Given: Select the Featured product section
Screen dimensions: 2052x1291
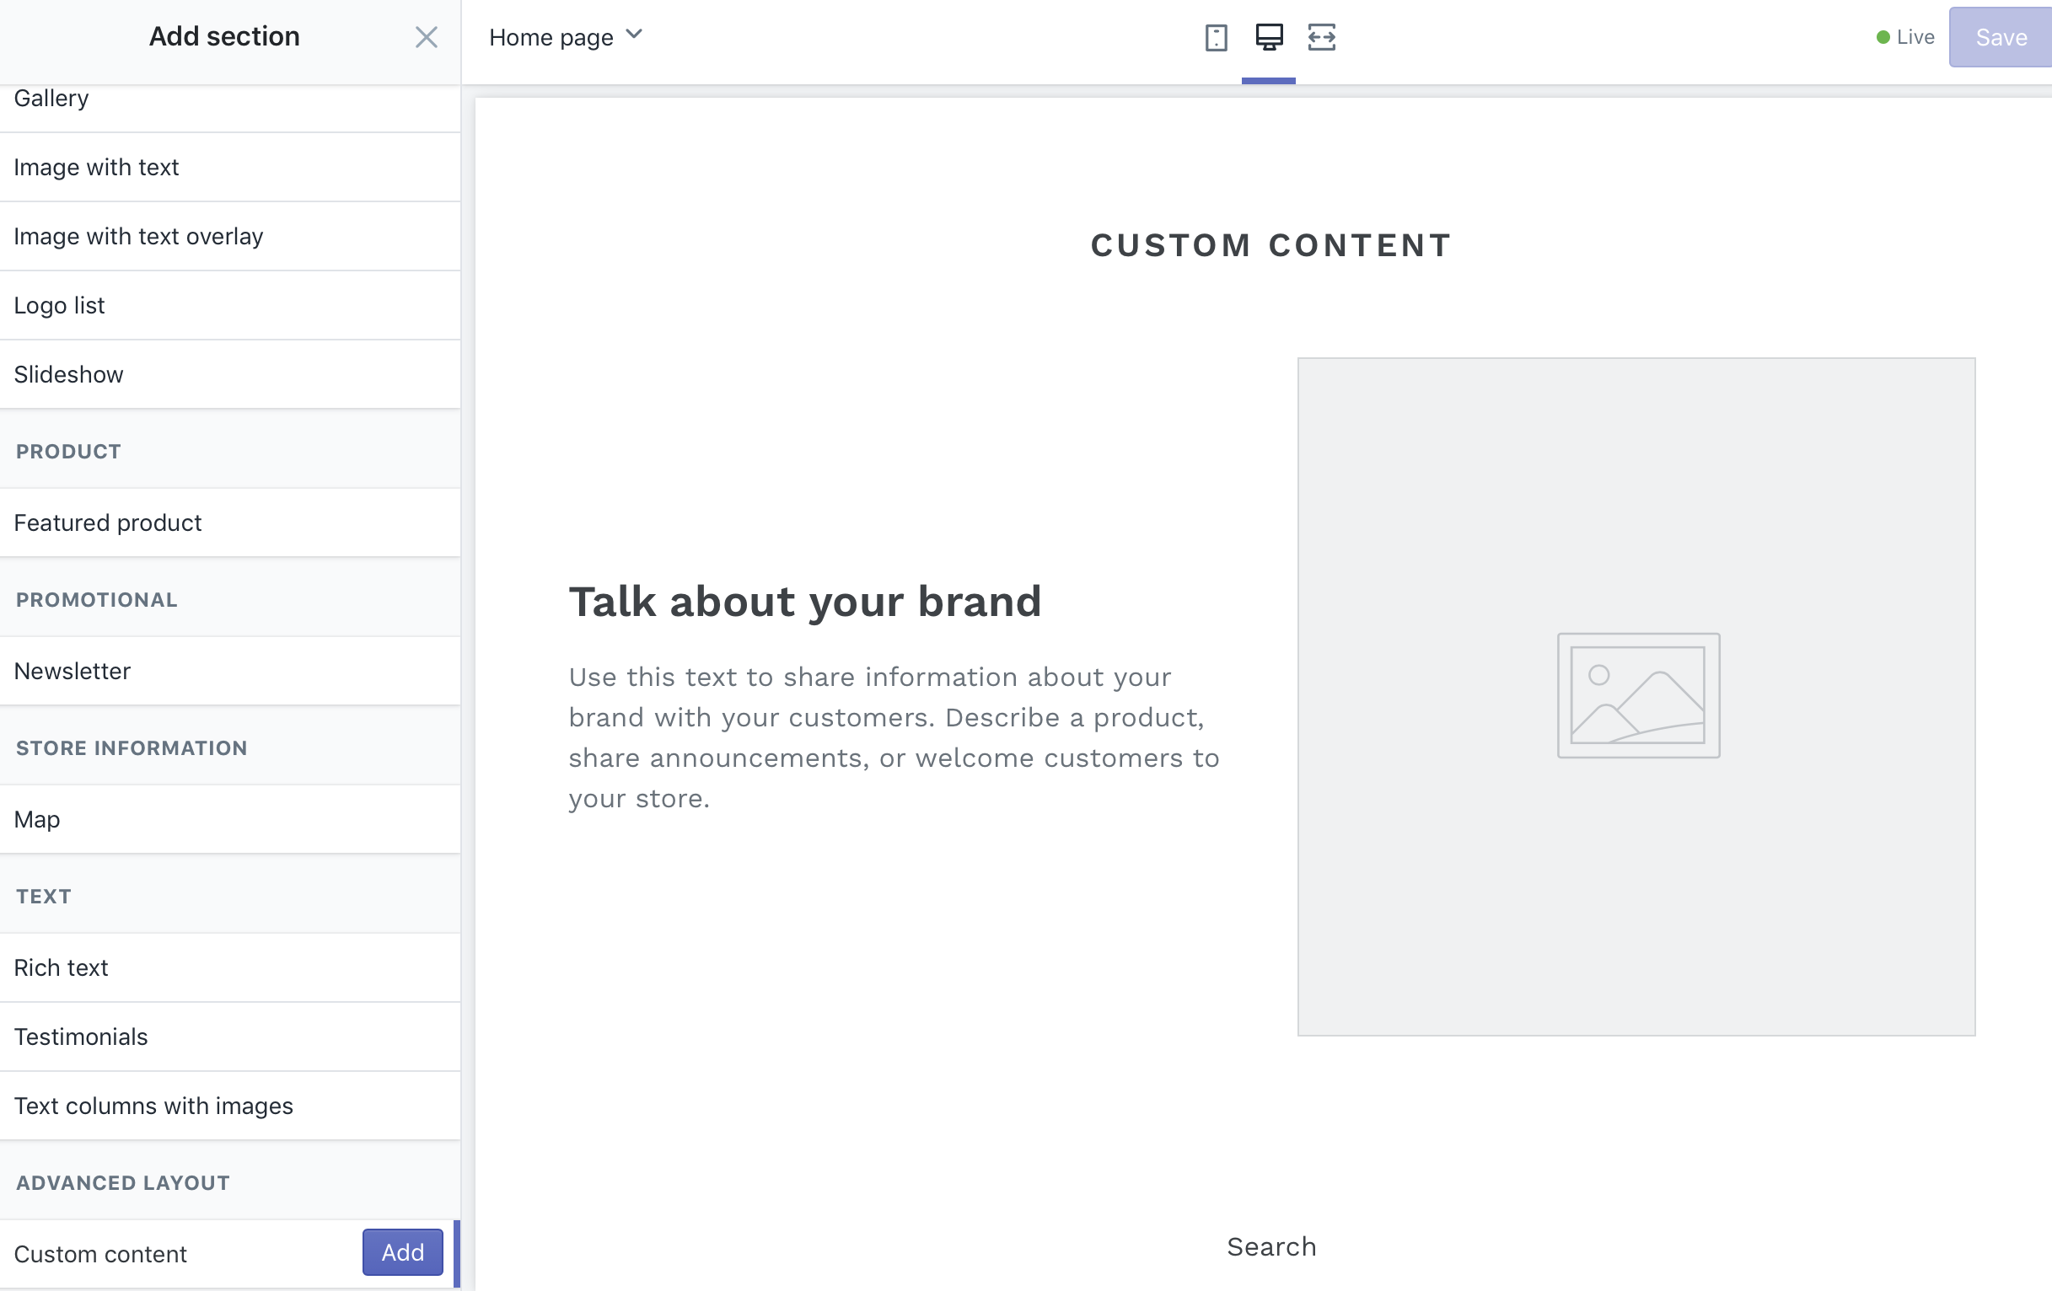Looking at the screenshot, I should (x=107, y=522).
